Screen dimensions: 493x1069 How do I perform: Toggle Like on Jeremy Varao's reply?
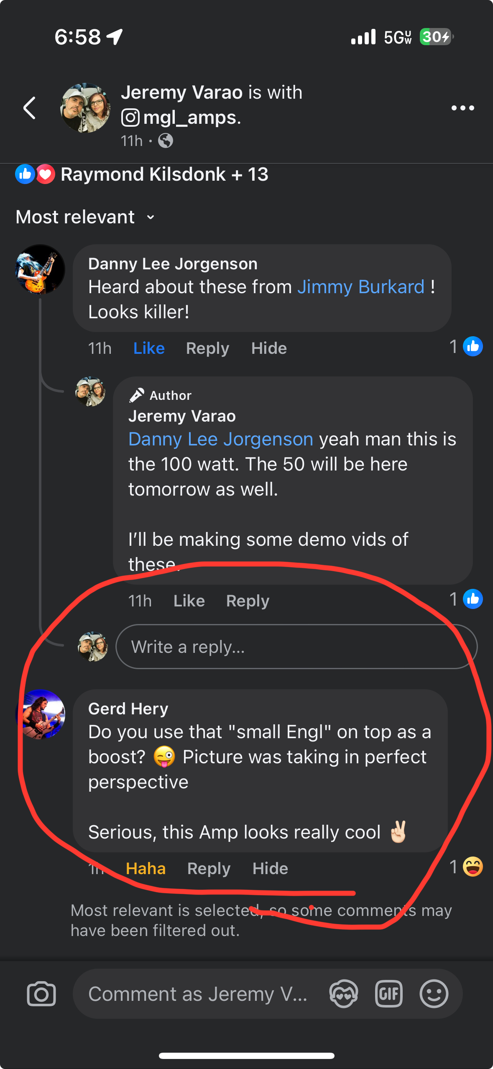189,601
